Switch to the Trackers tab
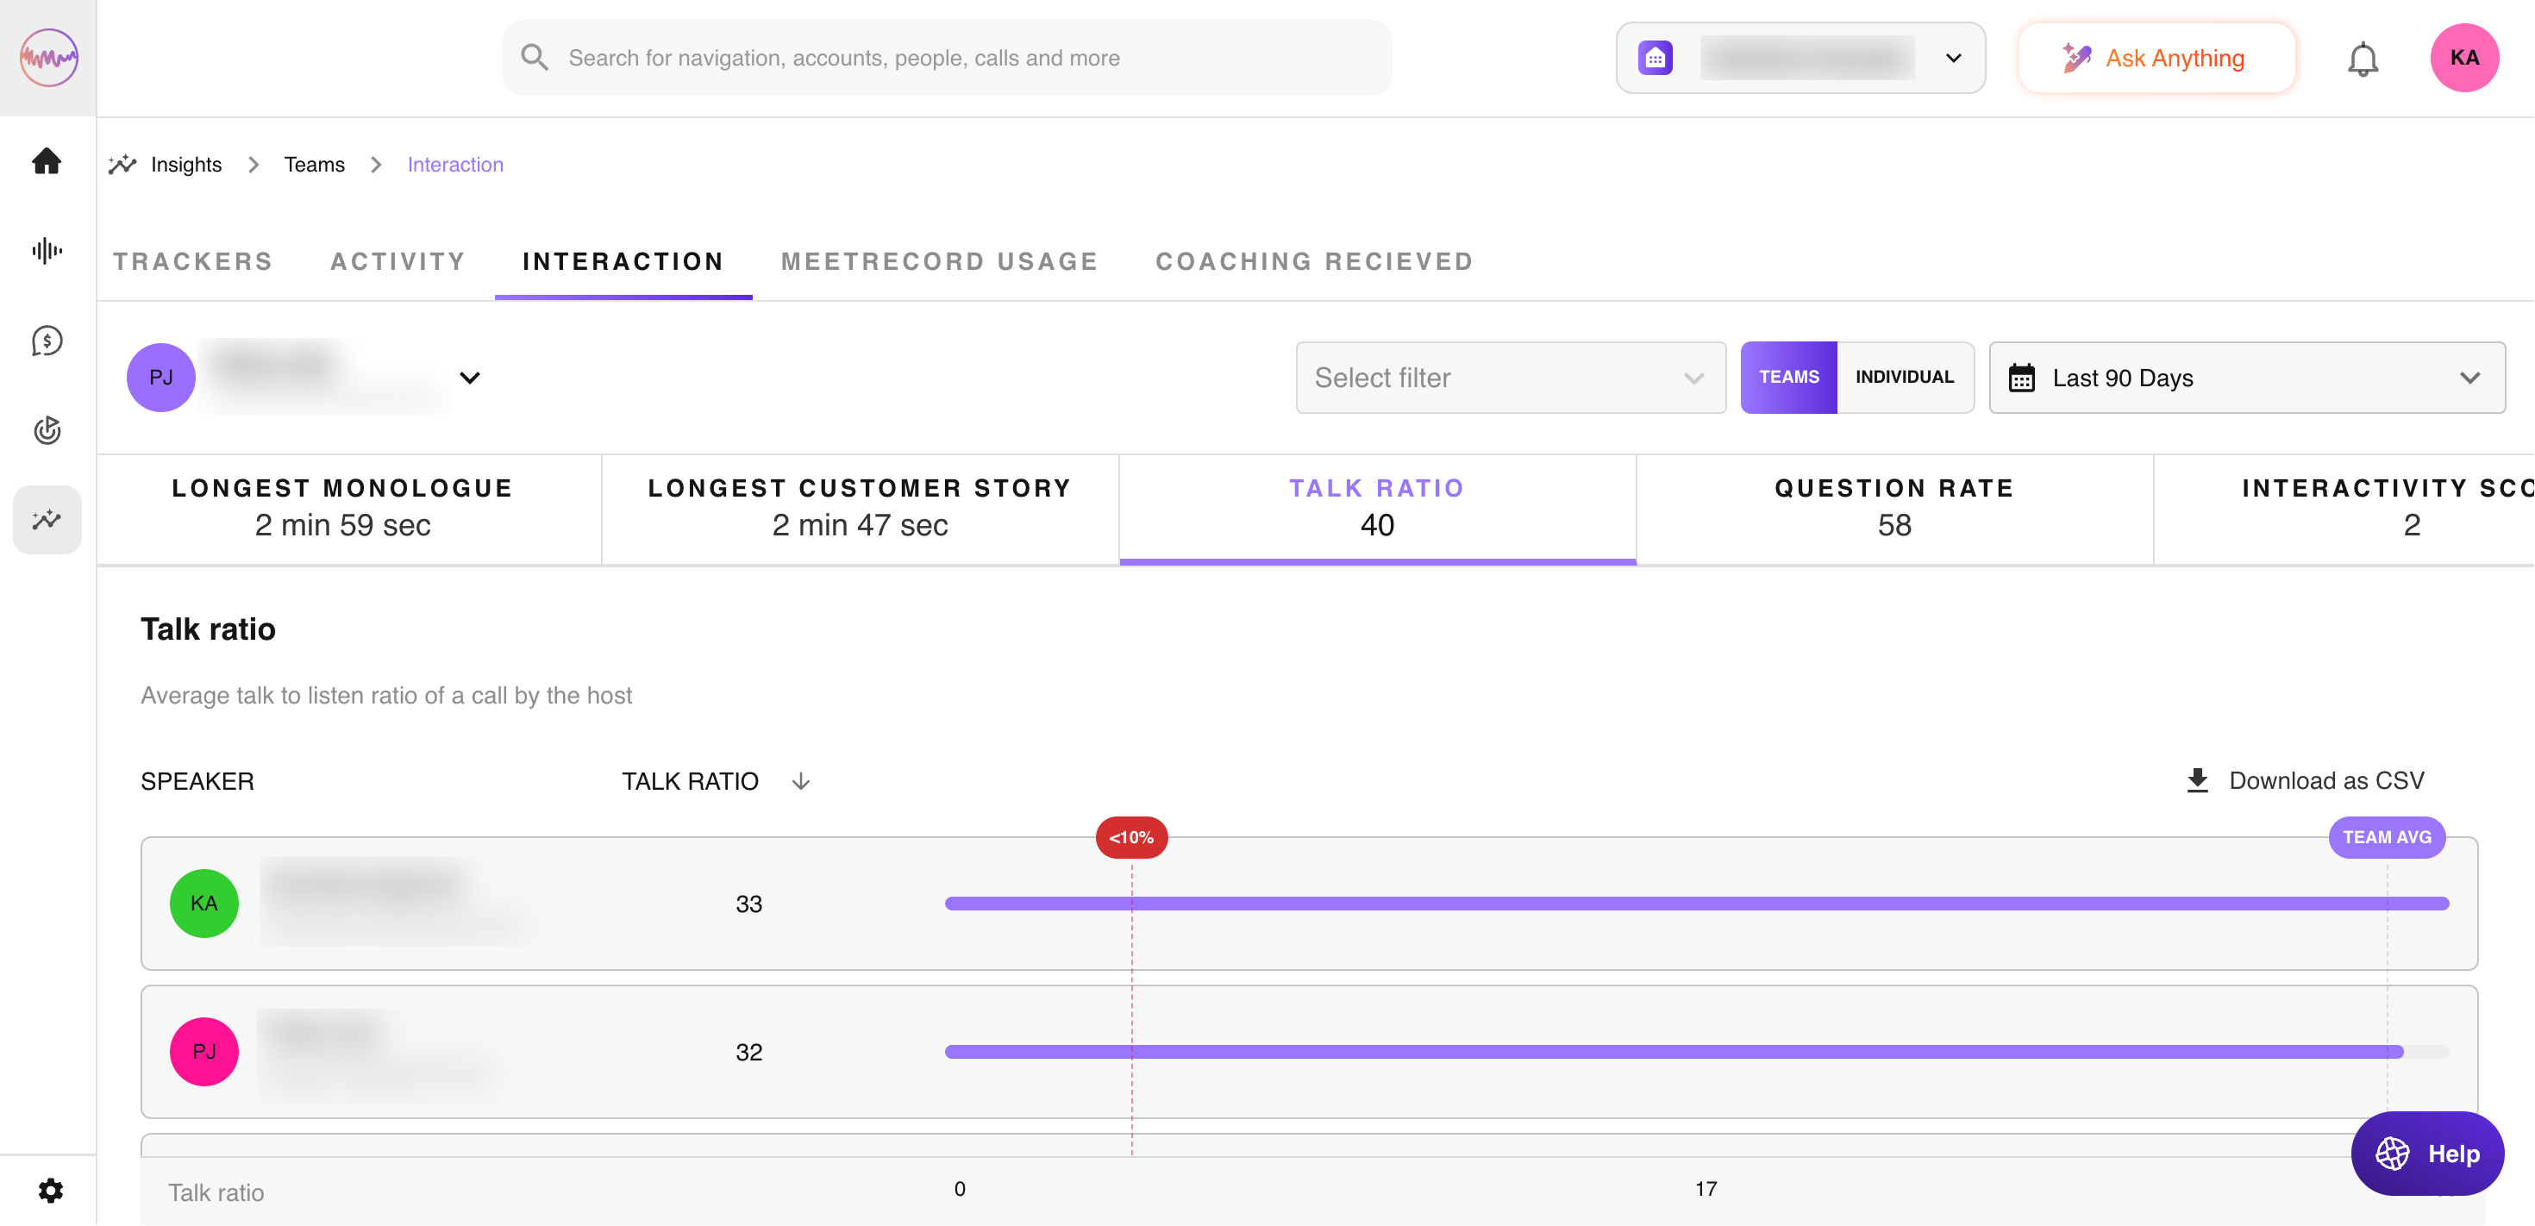Screen dimensions: 2535x1226 tap(193, 262)
